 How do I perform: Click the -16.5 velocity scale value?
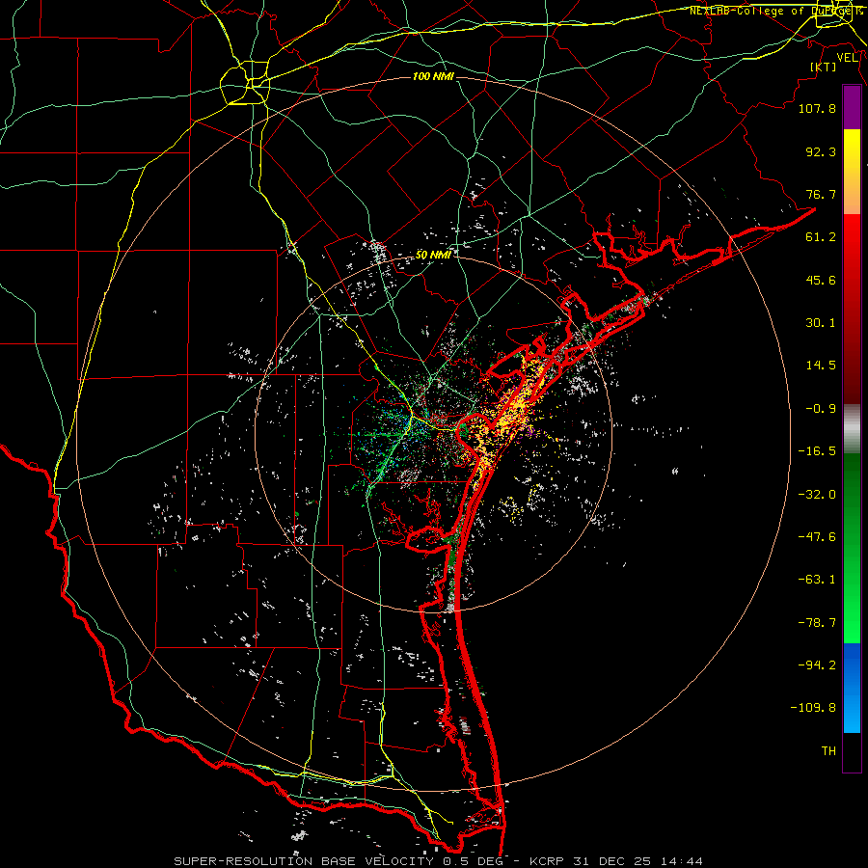[817, 451]
